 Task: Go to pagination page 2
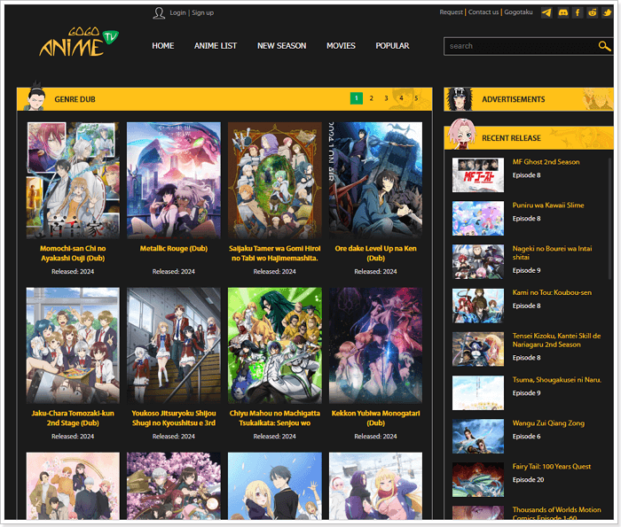click(371, 98)
